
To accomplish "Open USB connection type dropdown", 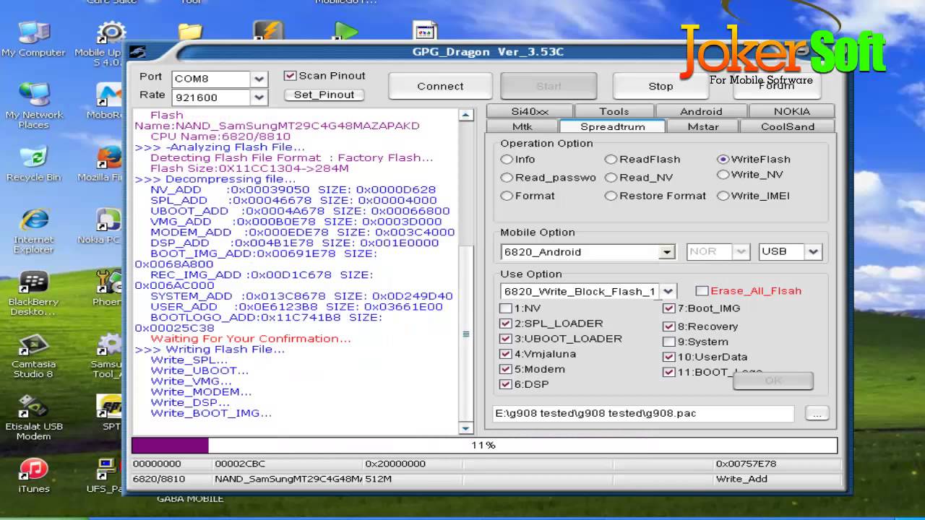I will [814, 251].
